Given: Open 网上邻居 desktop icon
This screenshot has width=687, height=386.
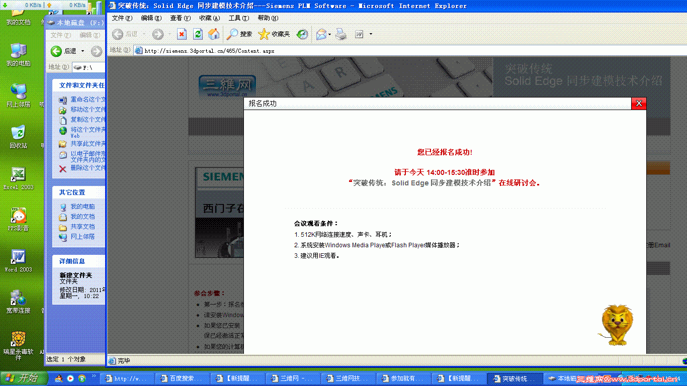Looking at the screenshot, I should pos(19,95).
